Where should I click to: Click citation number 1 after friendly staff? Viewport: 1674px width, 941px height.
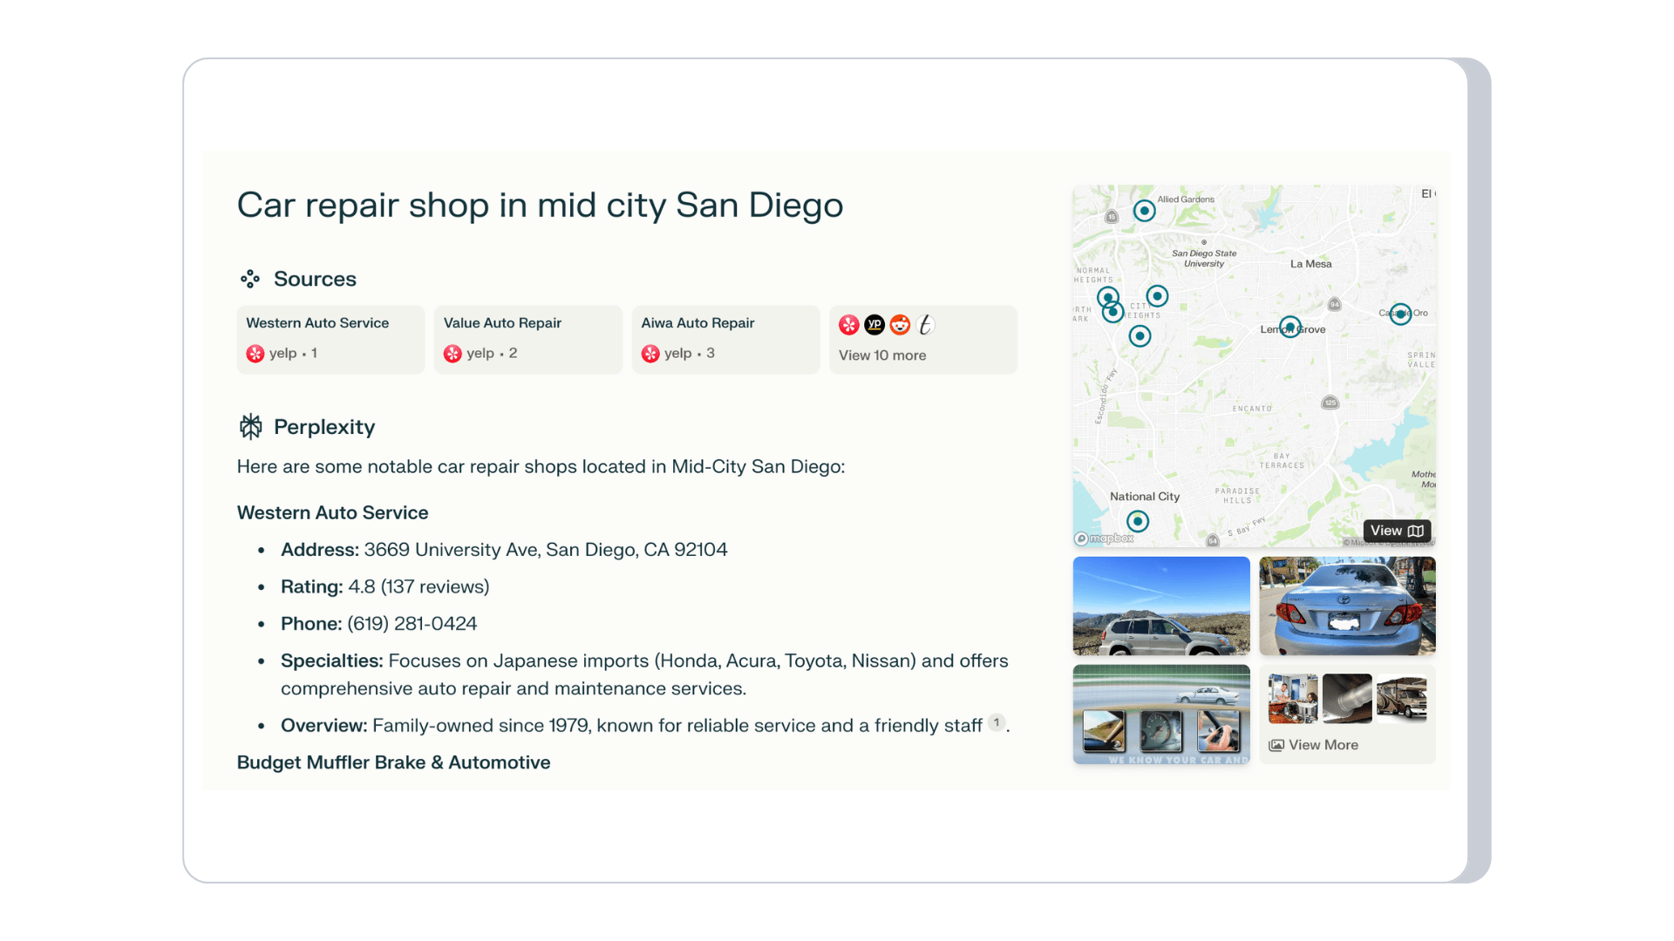point(996,723)
